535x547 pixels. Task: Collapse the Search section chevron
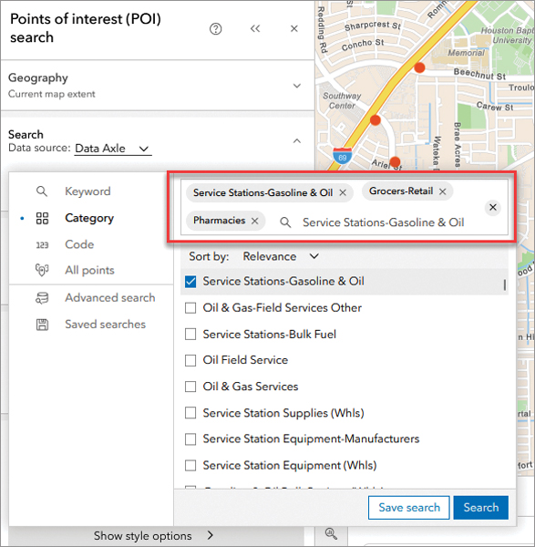(x=297, y=141)
